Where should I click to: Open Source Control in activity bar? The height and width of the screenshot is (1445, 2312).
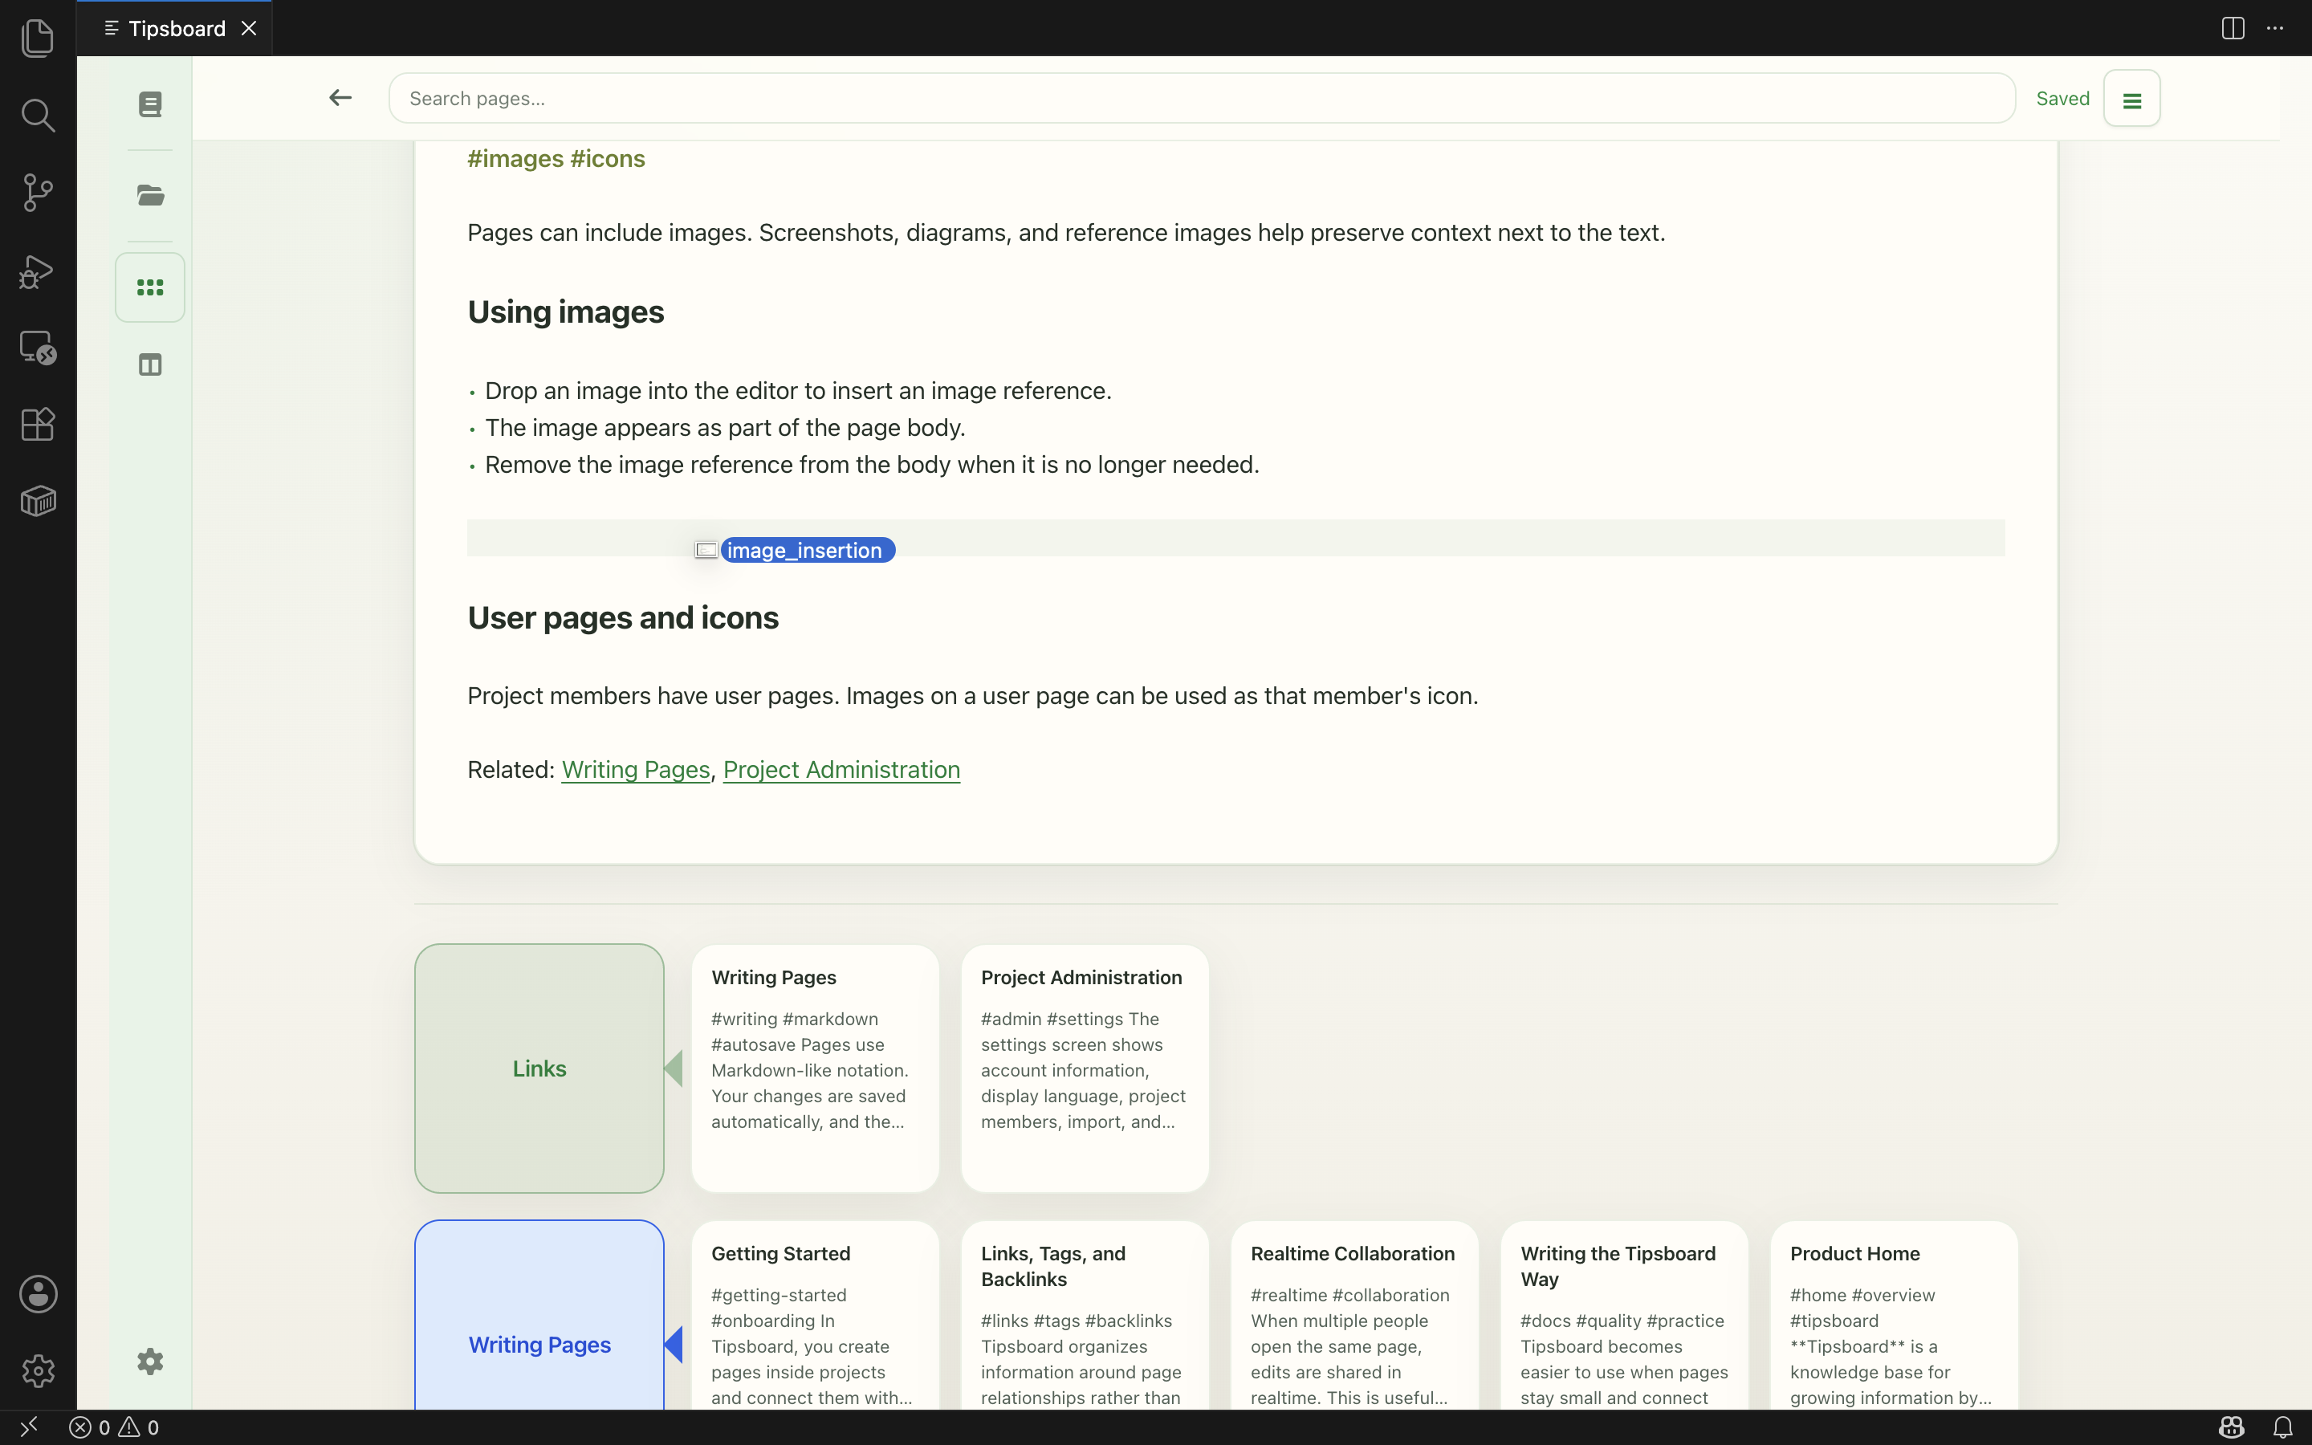pyautogui.click(x=39, y=193)
